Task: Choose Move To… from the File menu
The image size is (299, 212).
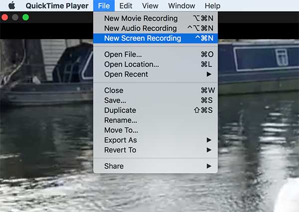Action: pyautogui.click(x=155, y=130)
